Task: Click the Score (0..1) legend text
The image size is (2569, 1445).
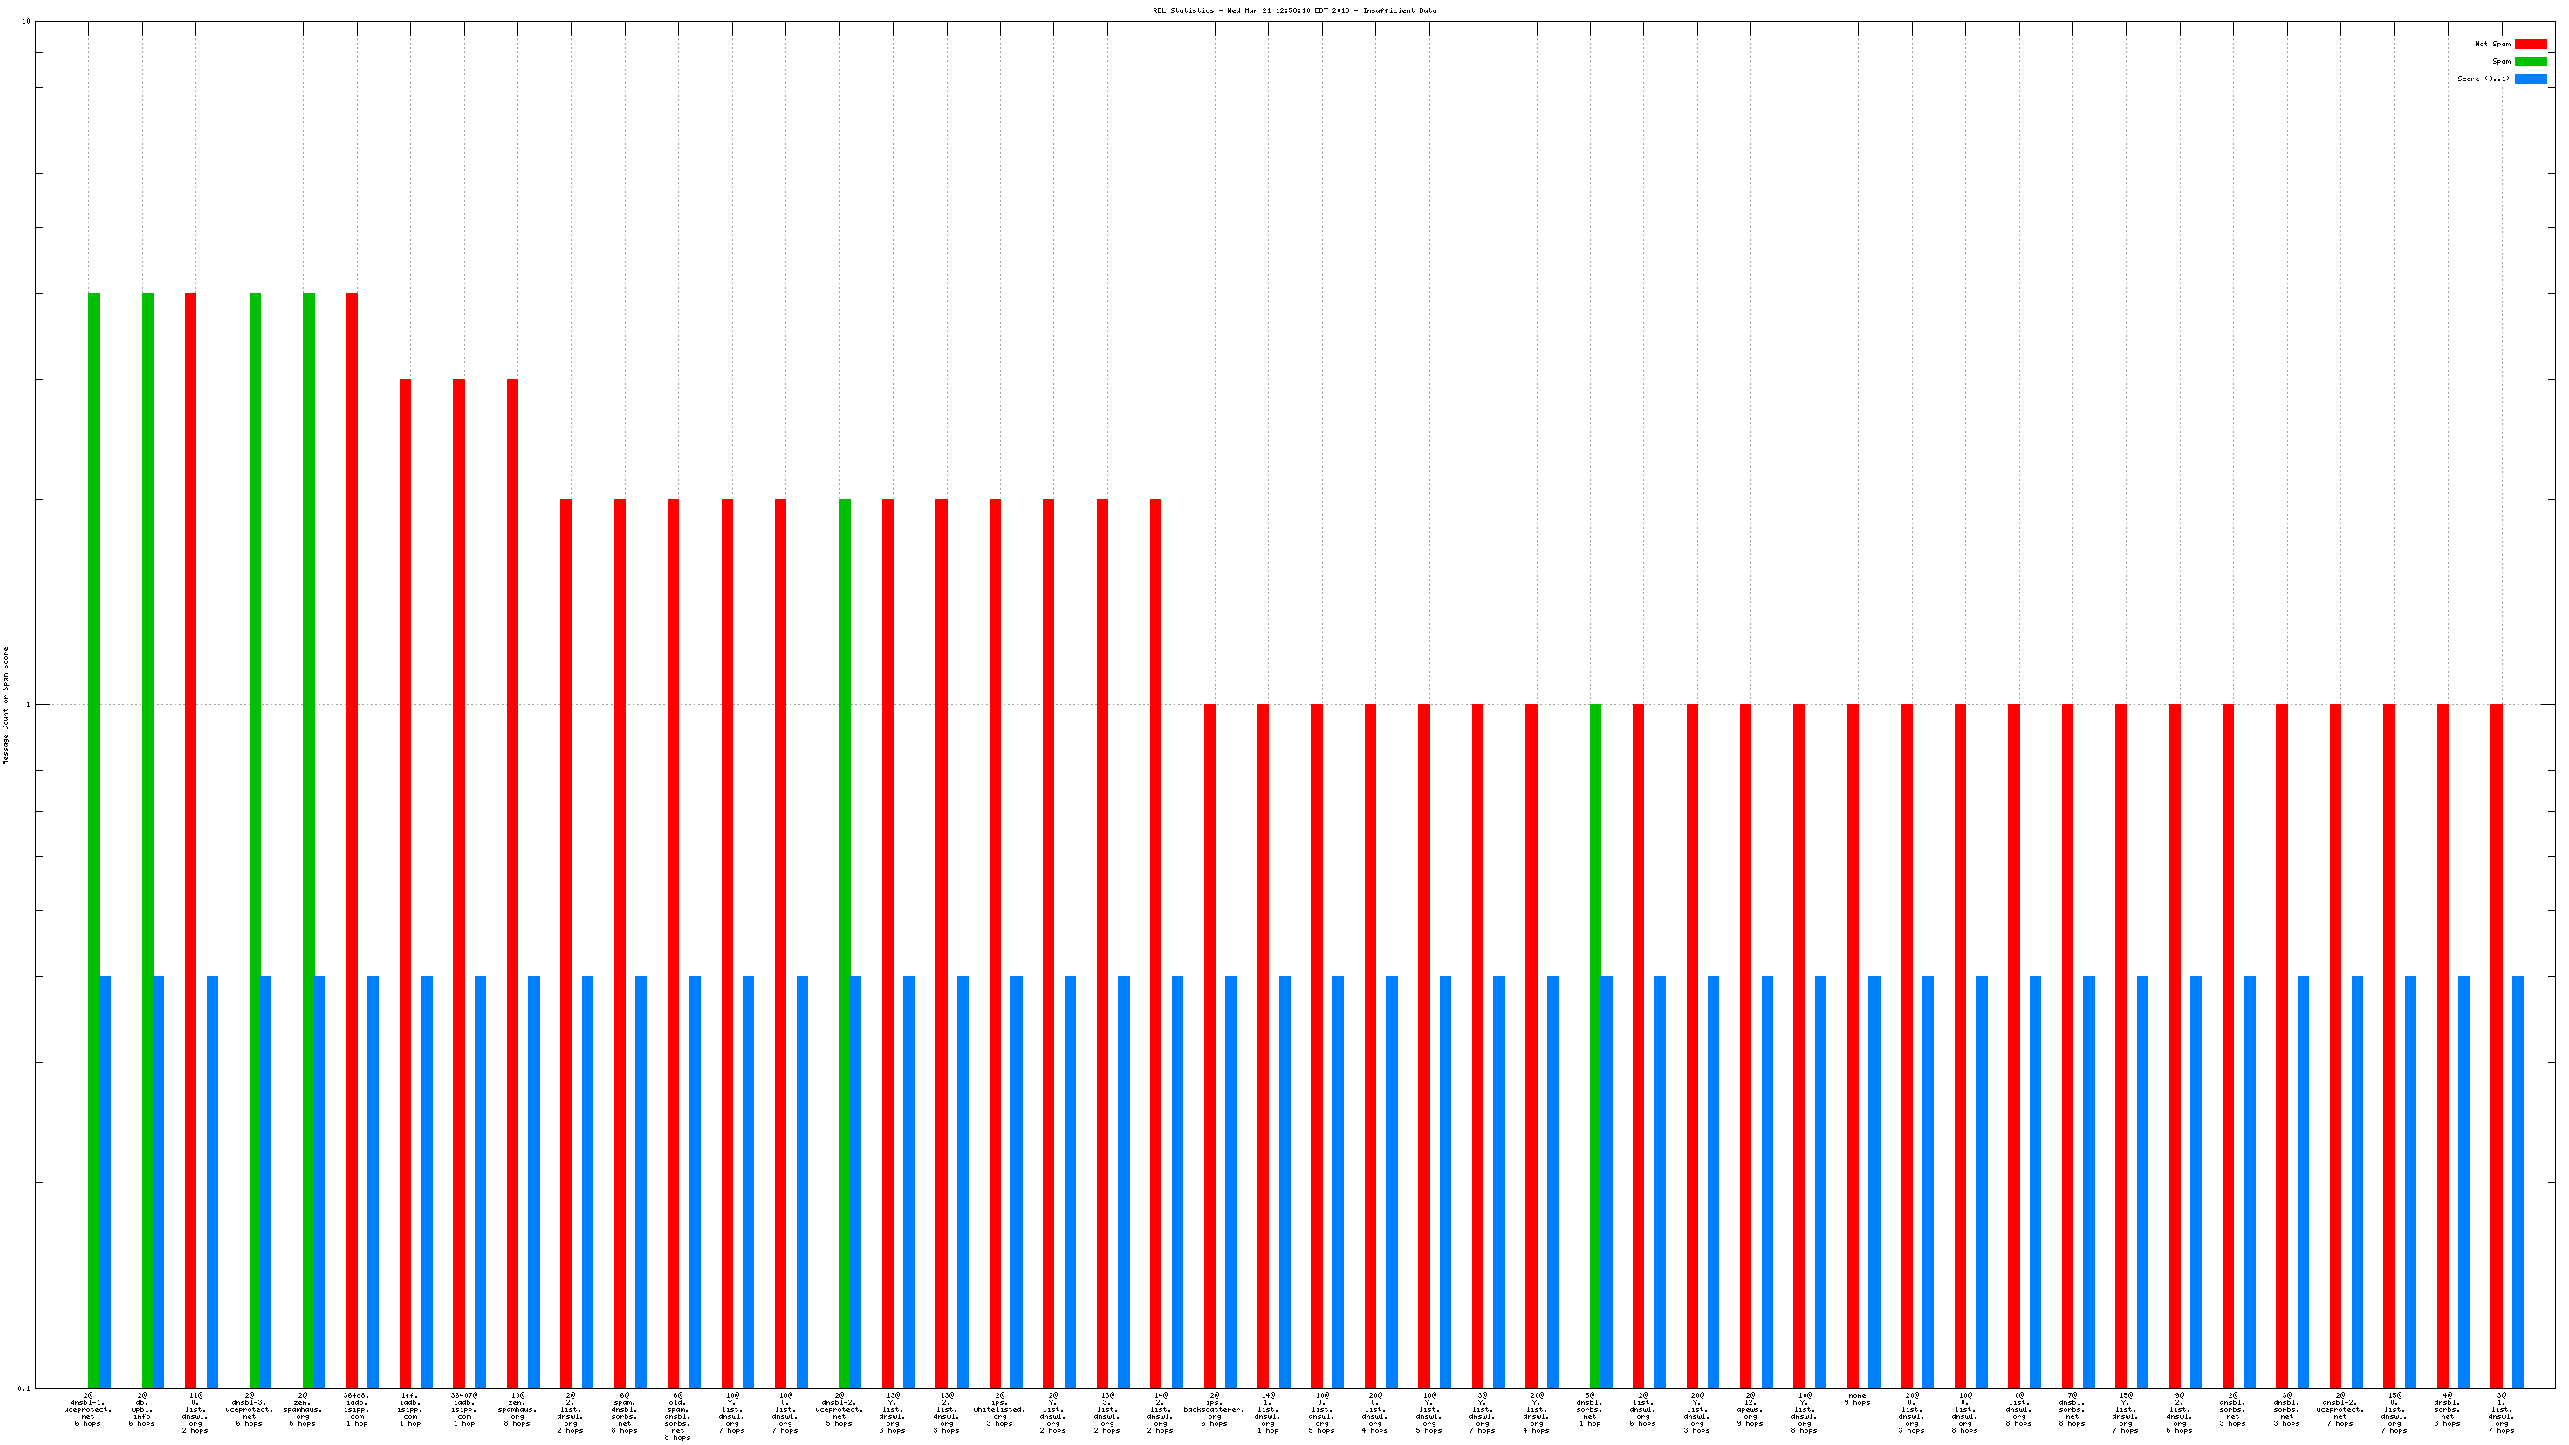Action: pyautogui.click(x=2483, y=79)
